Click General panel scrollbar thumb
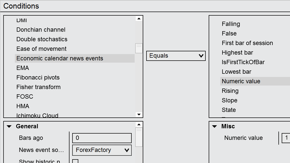 click(x=139, y=137)
